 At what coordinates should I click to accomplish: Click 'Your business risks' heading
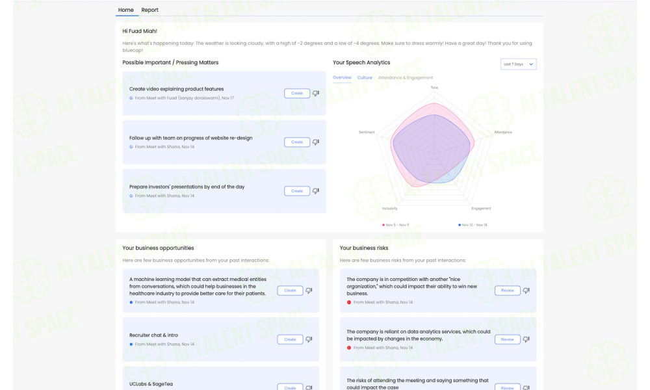pyautogui.click(x=364, y=248)
